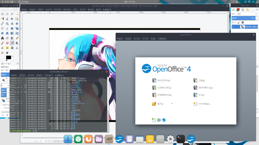Launch Firefox from the dock
This screenshot has width=259, height=145.
pos(88,139)
